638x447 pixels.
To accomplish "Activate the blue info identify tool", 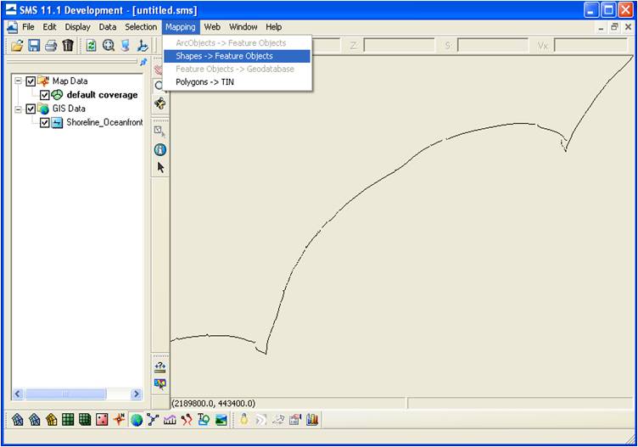I will pyautogui.click(x=159, y=149).
